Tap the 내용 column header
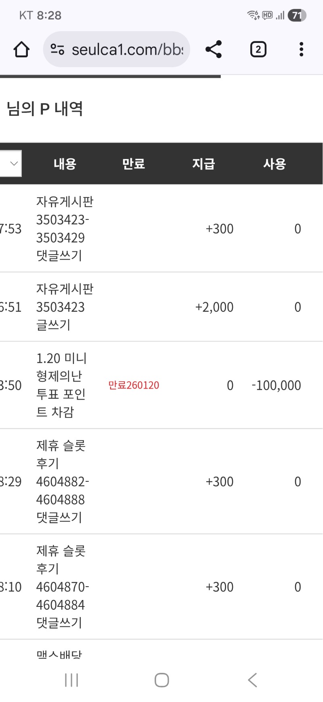323x702 pixels. [x=65, y=164]
